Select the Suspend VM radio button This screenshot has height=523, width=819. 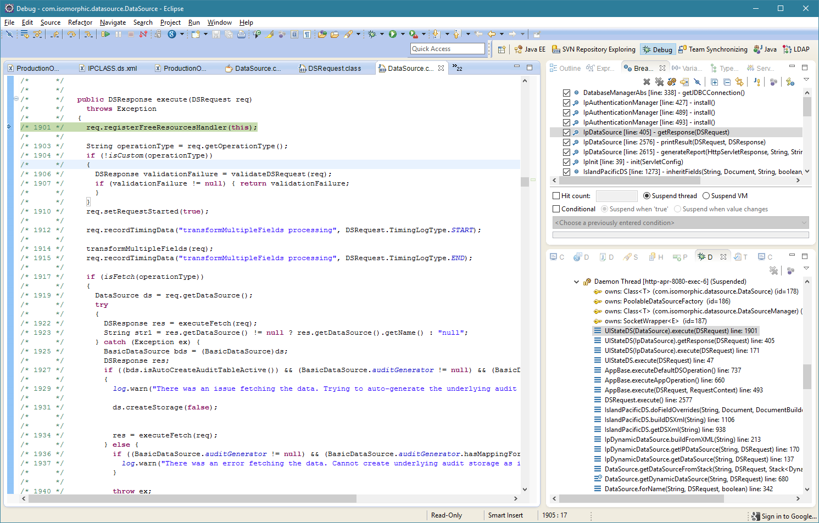706,196
